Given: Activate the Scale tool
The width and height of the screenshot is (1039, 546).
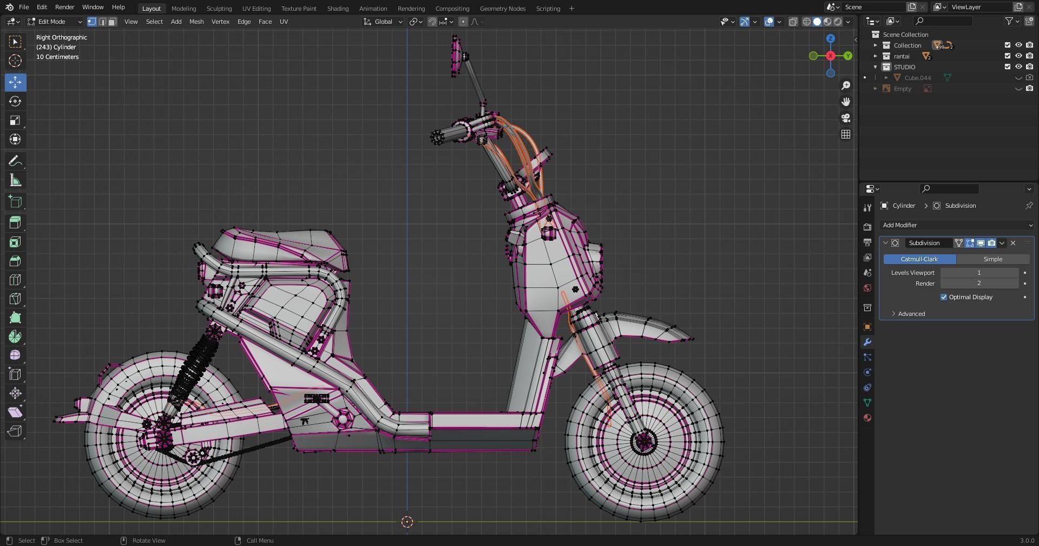Looking at the screenshot, I should (15, 120).
